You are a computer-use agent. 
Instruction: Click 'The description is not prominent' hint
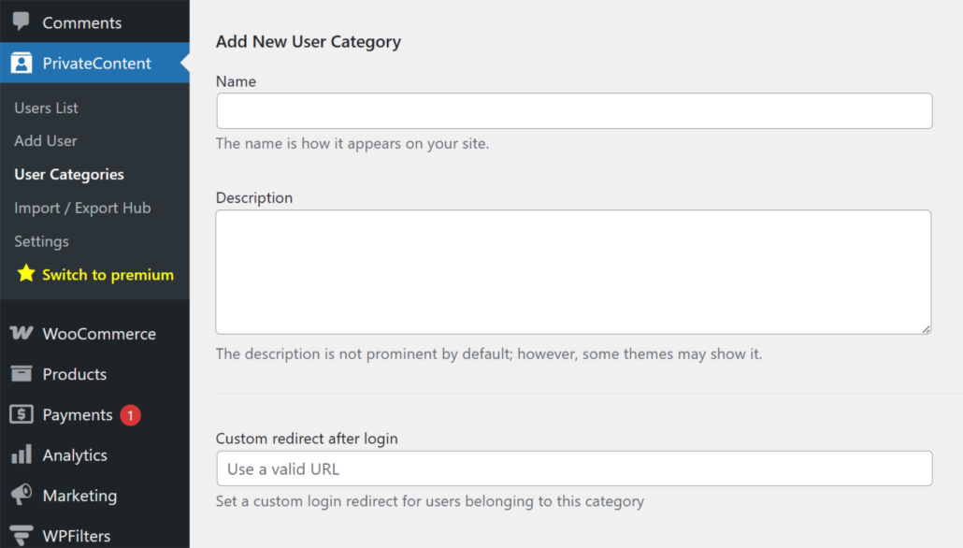(489, 354)
